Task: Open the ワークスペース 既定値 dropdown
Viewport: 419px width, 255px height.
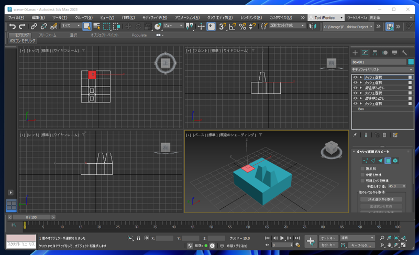Action: click(391, 18)
